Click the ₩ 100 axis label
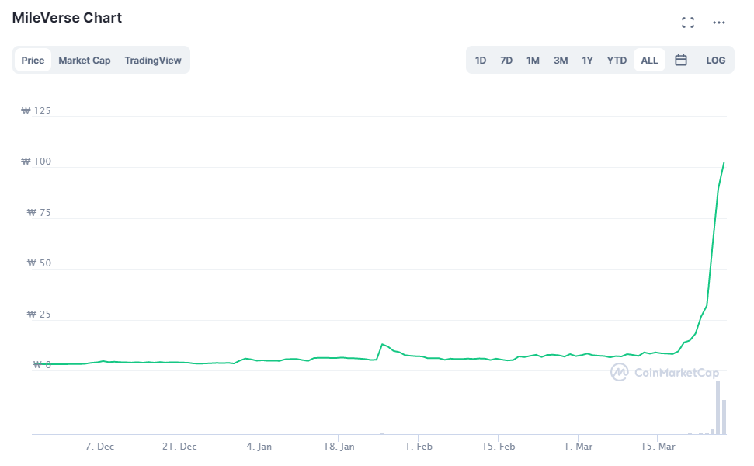The image size is (754, 466). (x=36, y=161)
